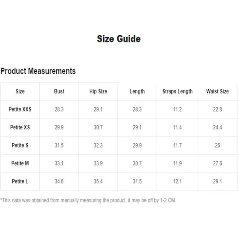Click the Hip Size column header
The image size is (238, 238).
(98, 92)
